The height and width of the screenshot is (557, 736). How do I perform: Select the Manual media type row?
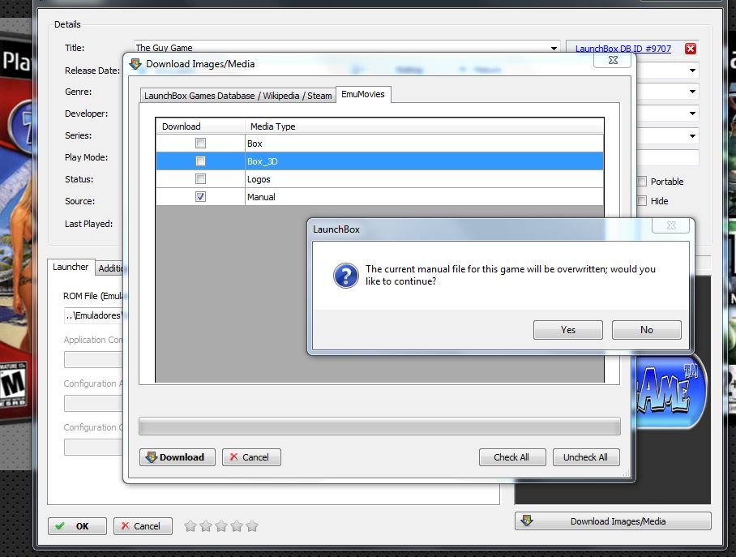coord(379,197)
